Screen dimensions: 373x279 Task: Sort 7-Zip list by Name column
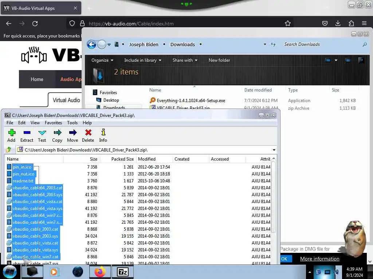34,159
